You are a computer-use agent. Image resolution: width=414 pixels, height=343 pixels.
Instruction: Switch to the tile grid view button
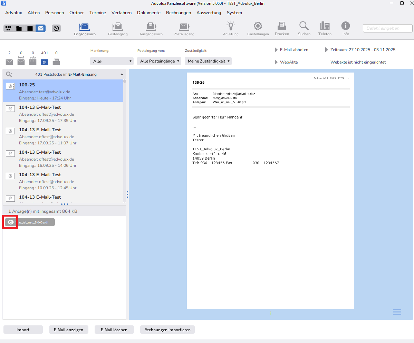point(9,28)
